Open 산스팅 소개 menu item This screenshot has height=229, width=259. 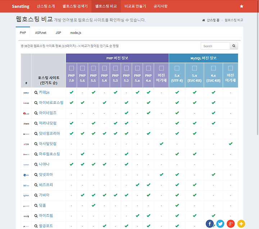point(46,6)
